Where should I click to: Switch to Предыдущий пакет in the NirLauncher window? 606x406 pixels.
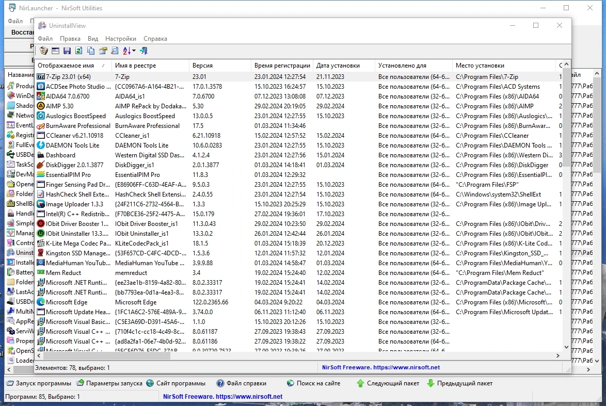[x=459, y=383]
